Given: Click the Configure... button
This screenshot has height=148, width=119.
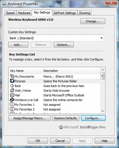Looking at the screenshot, I should pyautogui.click(x=93, y=118).
